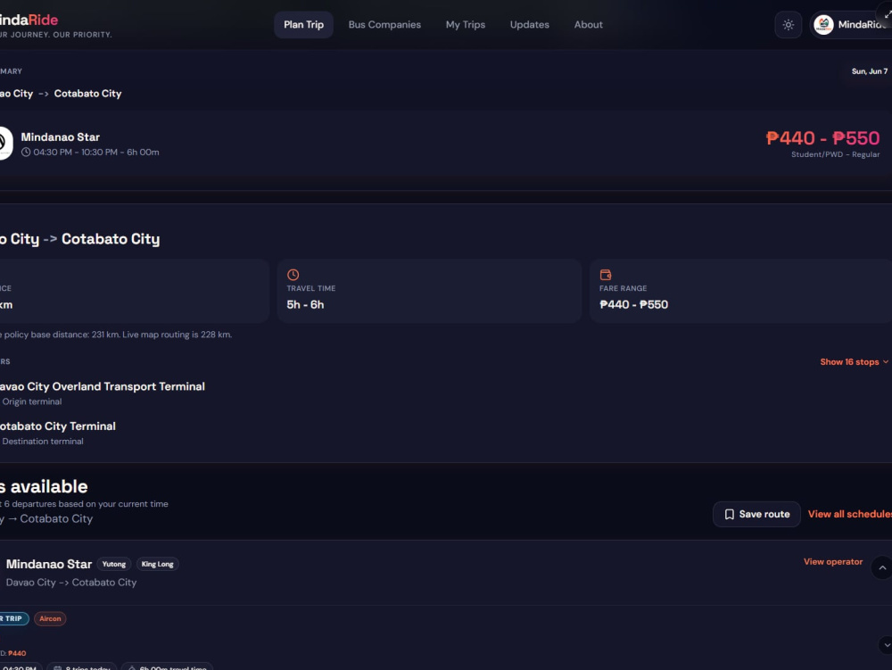Click Mindanao Star name in trip summary

coord(61,137)
